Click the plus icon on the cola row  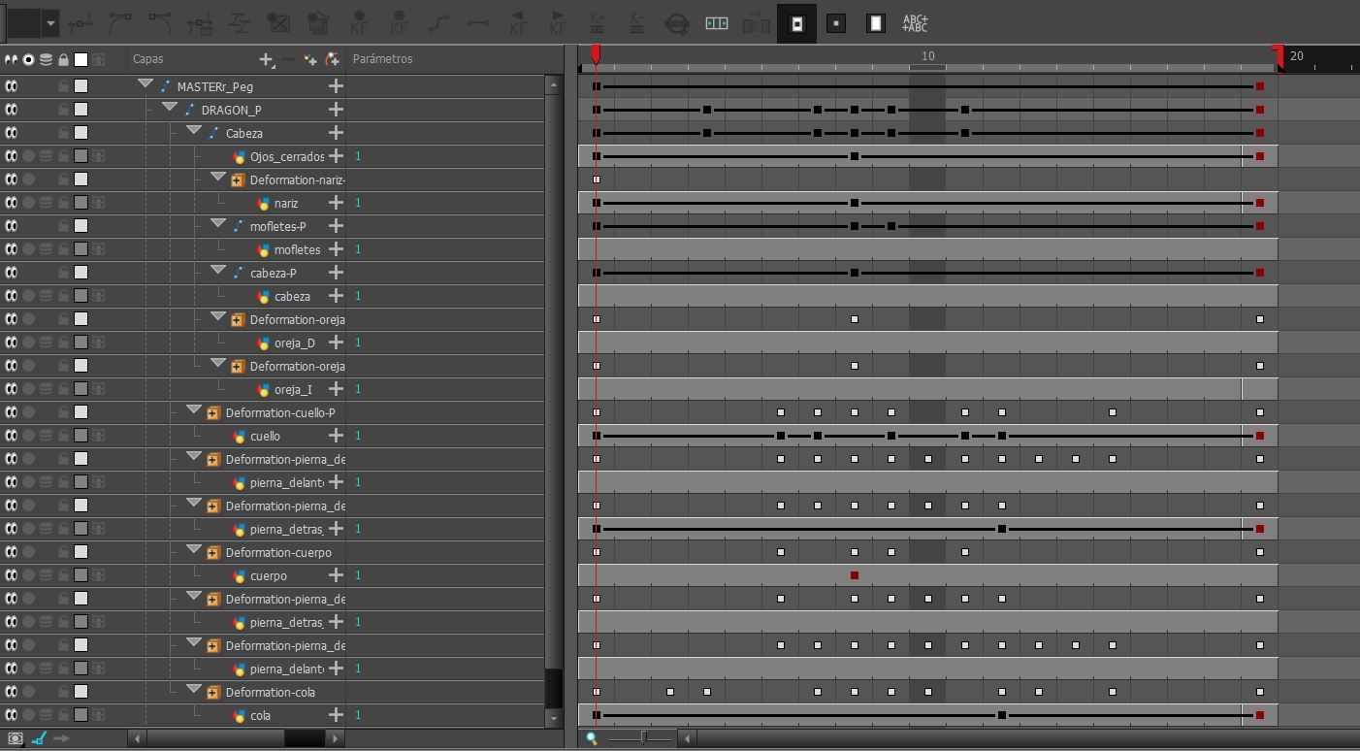336,715
